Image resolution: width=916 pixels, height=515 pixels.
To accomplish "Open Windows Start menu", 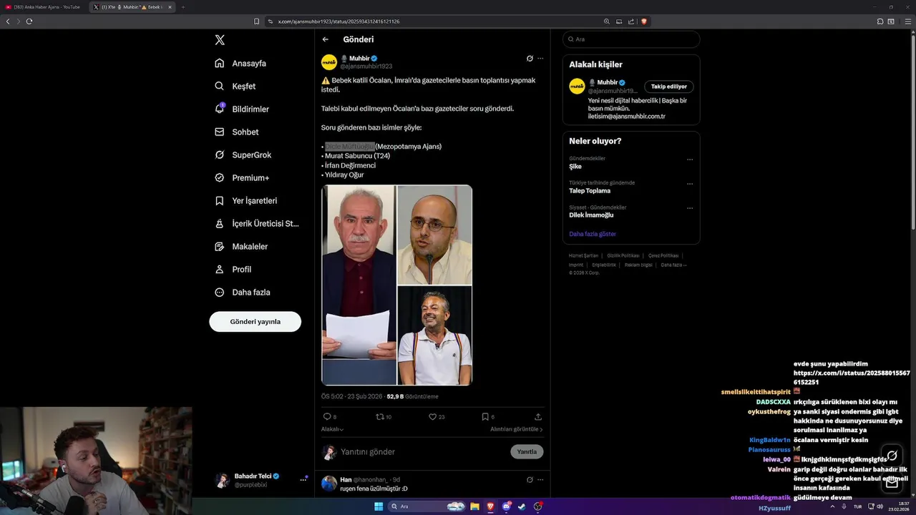I will tap(379, 506).
